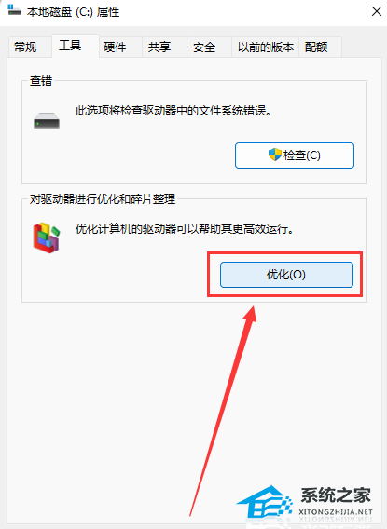Open the 硬件 tab
387x529 pixels.
(x=115, y=47)
